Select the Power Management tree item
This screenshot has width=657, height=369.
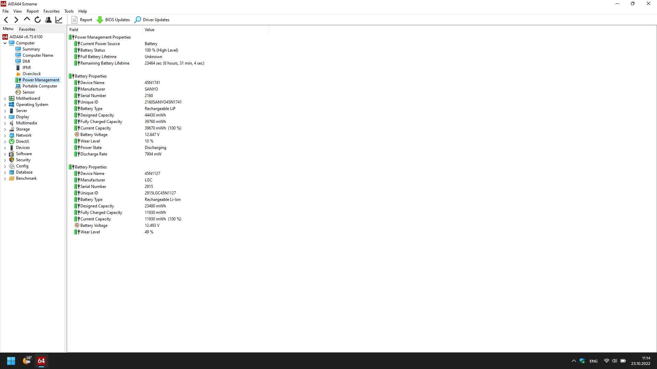41,80
